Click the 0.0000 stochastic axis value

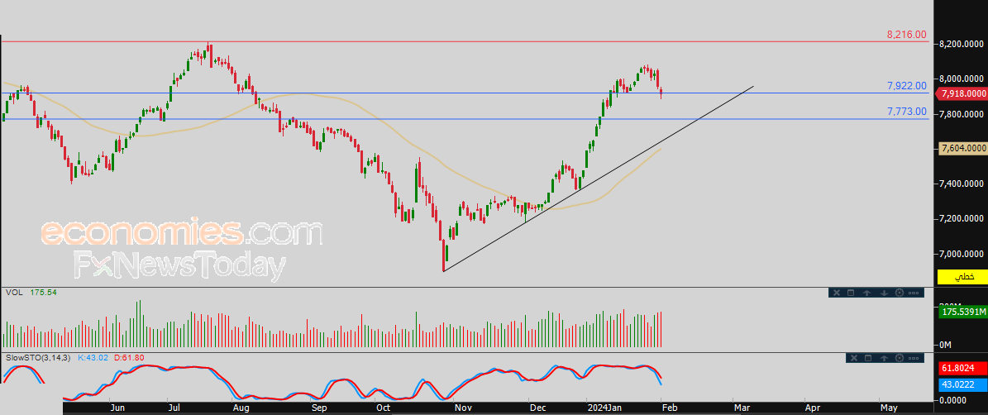[953, 400]
